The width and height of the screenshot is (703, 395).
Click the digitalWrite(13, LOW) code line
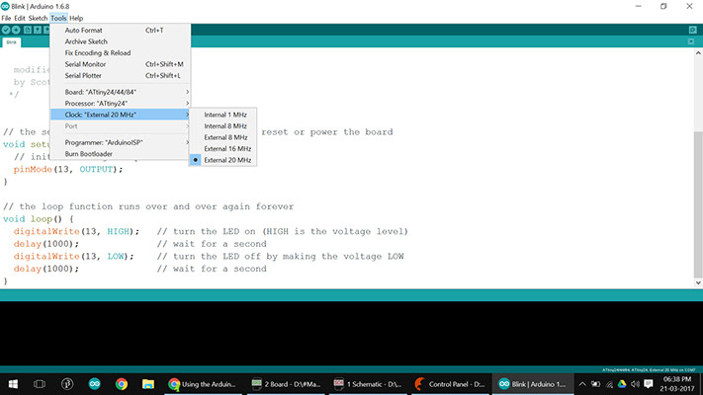[74, 257]
